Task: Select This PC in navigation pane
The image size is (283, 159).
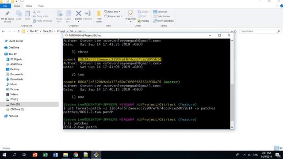Action: click(11, 54)
